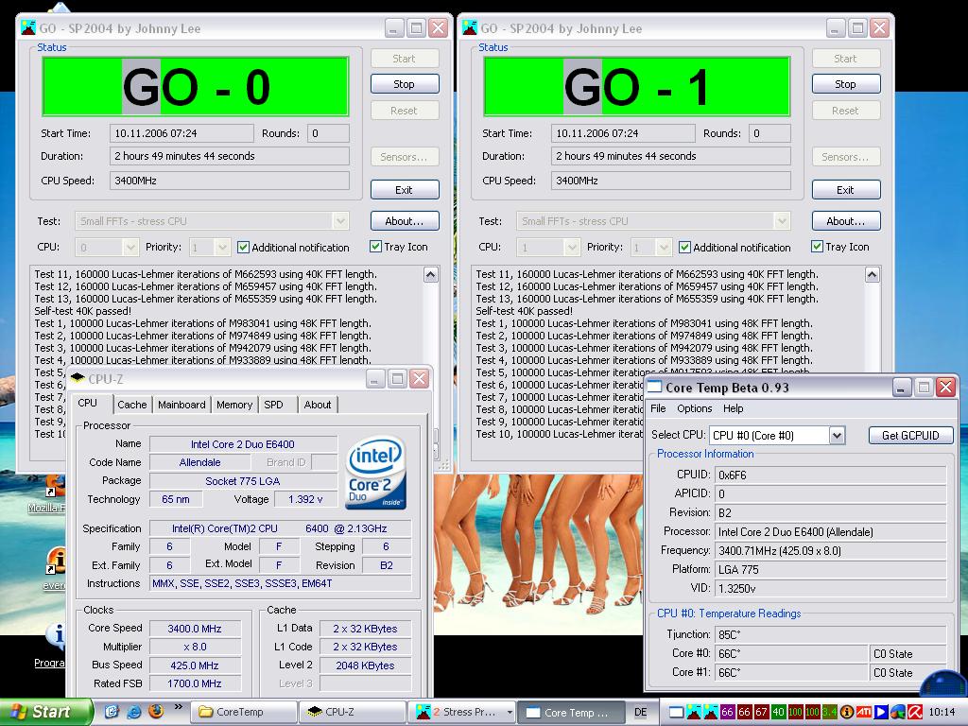Click the blue play-arrow tray icon

click(880, 712)
